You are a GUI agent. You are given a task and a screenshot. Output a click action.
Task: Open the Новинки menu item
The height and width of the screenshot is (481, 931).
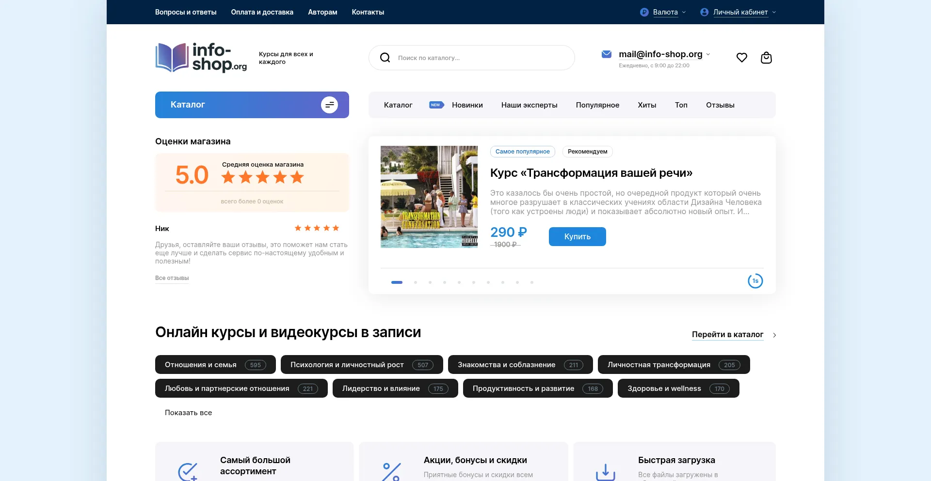tap(467, 105)
